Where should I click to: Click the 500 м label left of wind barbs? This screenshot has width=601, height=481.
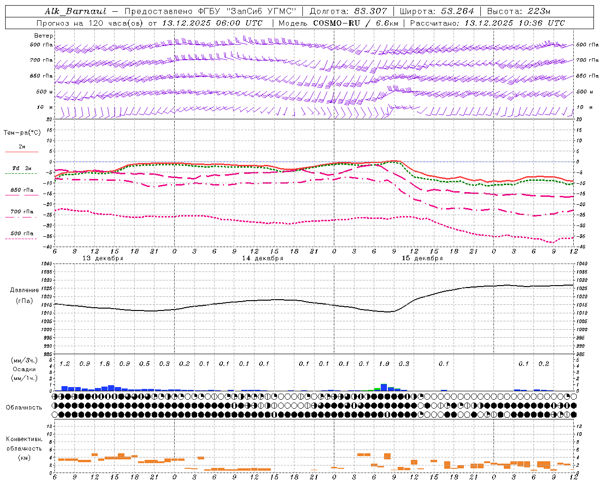click(x=45, y=92)
